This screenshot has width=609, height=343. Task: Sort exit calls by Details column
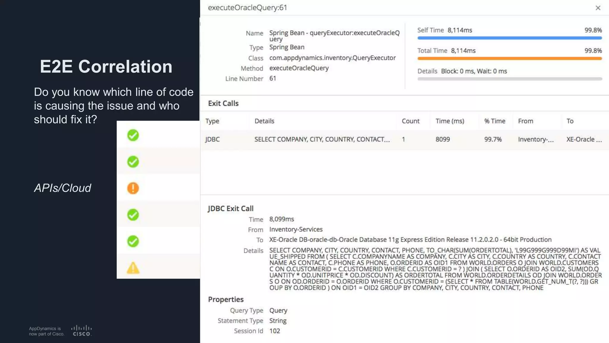pos(264,121)
